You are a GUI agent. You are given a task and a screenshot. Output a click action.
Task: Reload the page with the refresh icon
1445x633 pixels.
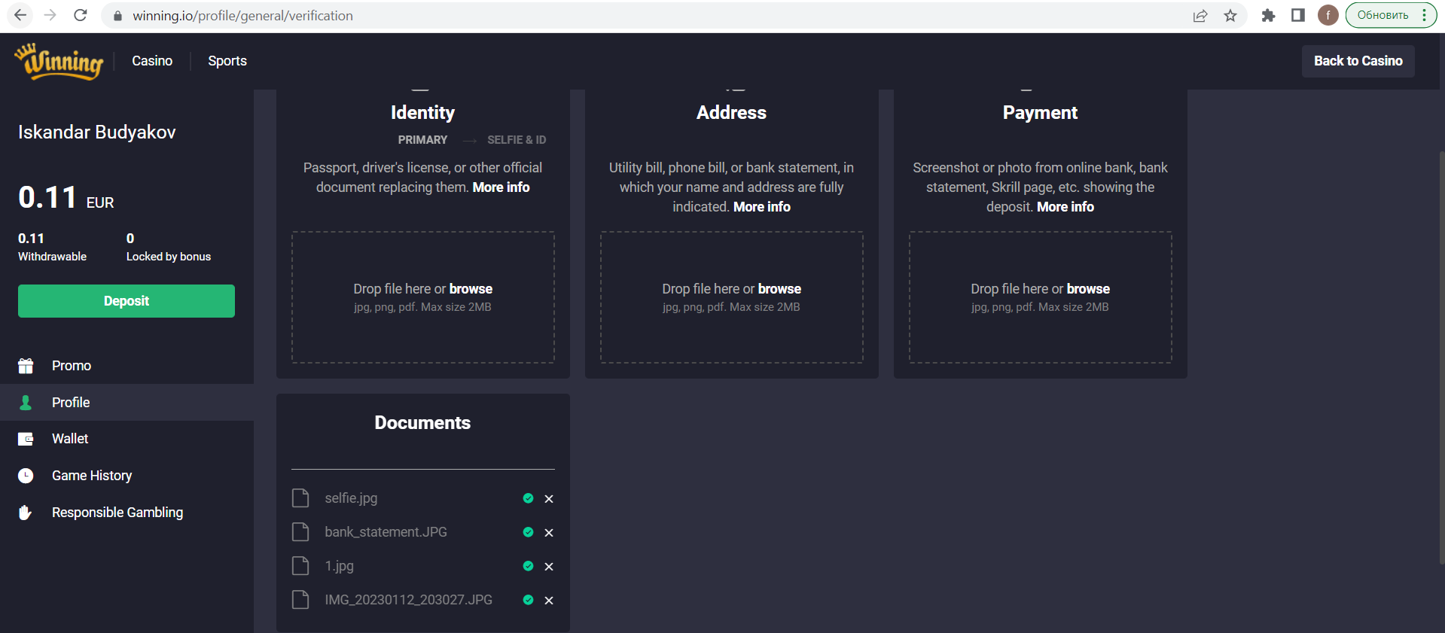[x=81, y=15]
